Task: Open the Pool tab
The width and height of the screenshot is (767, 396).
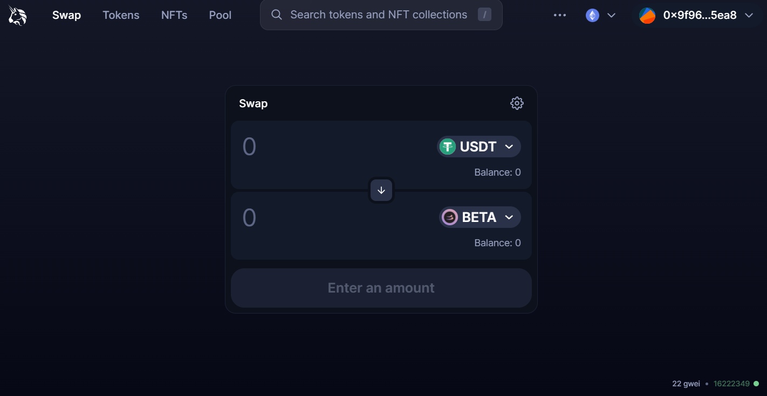Action: point(220,15)
